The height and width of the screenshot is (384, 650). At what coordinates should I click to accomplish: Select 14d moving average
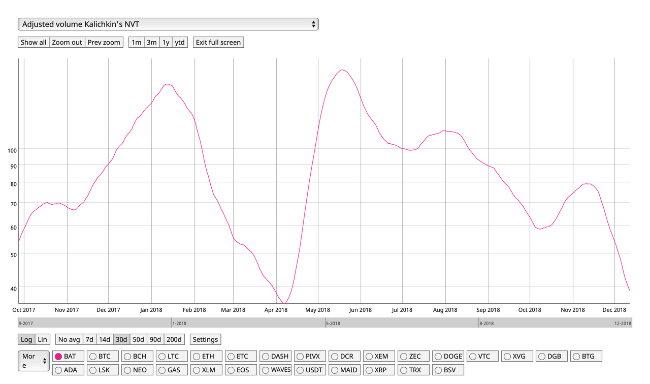click(105, 339)
